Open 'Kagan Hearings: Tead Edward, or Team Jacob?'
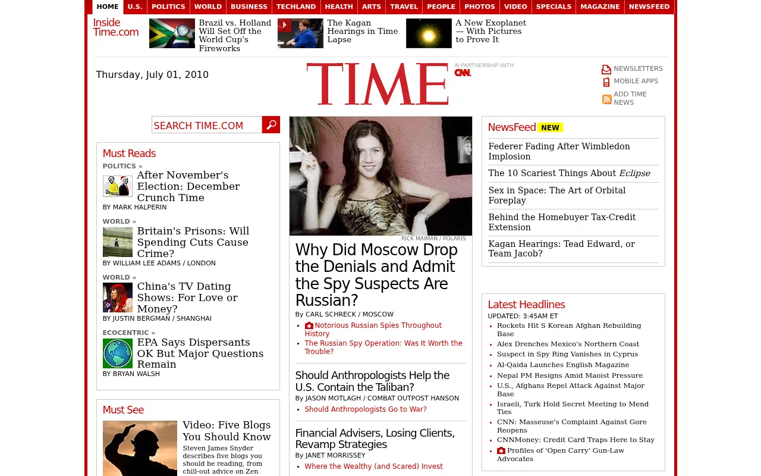761x476 pixels. point(561,249)
